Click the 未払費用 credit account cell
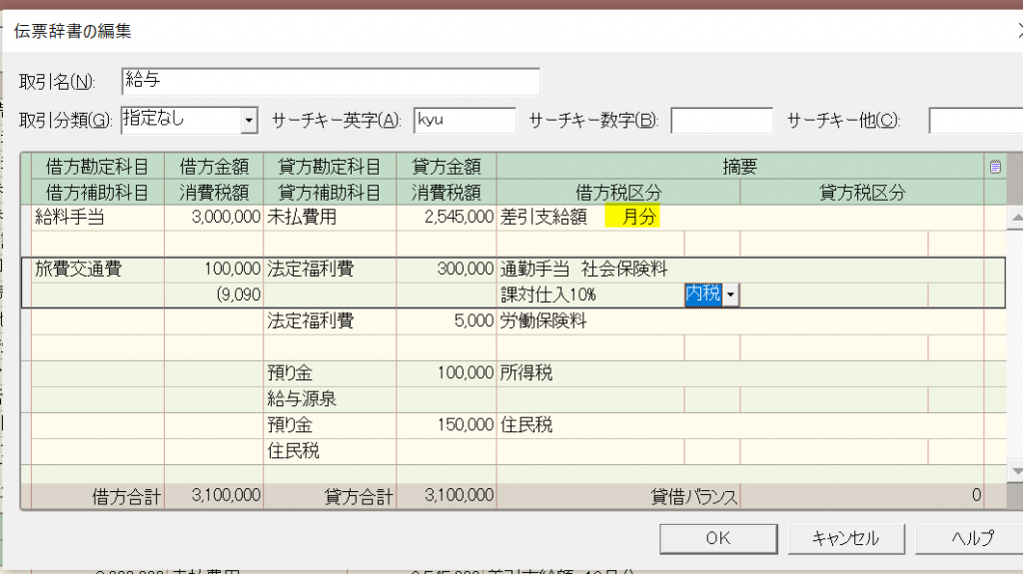The width and height of the screenshot is (1023, 574). point(330,217)
